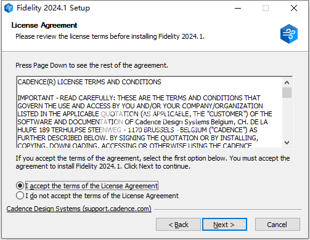Open the Cadence Design Systems support link
Image resolution: width=310 pixels, height=240 pixels.
coord(79,209)
